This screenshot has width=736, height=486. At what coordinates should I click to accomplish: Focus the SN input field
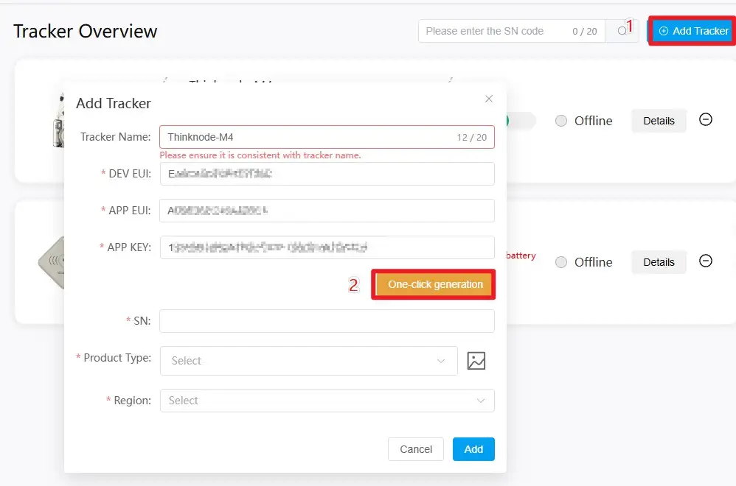coord(327,321)
